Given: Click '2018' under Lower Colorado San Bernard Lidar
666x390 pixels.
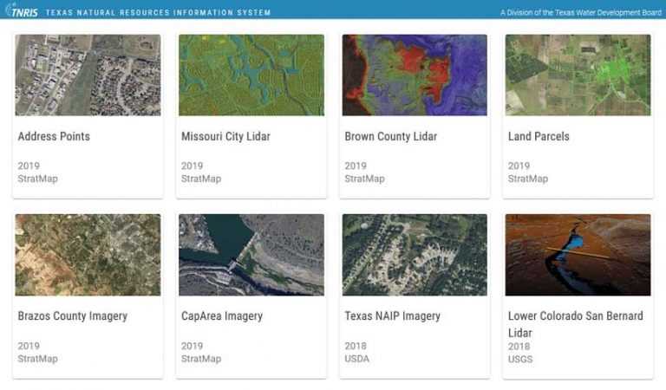Looking at the screenshot, I should point(519,347).
